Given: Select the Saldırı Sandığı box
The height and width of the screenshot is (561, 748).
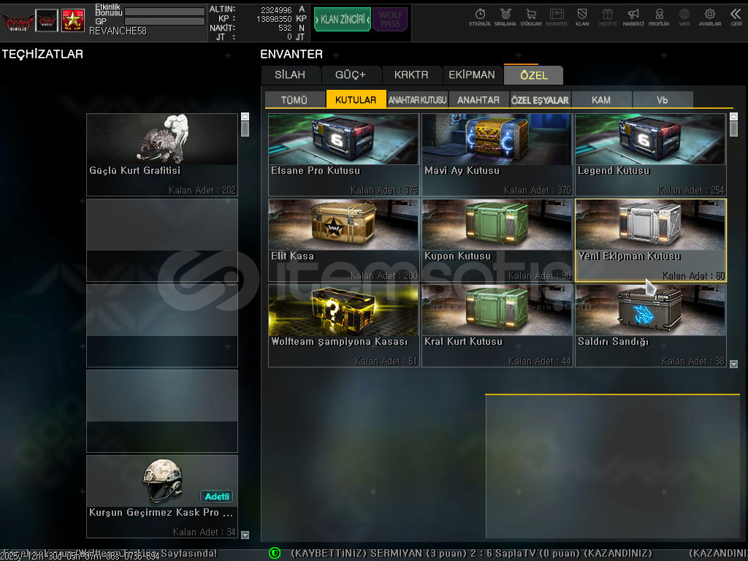Looking at the screenshot, I should (x=651, y=326).
